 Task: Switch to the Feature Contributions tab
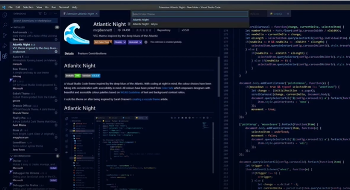click(x=92, y=53)
